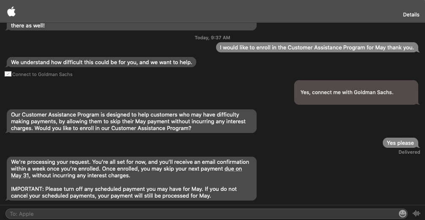Viewport: 425px width, 220px height.
Task: Click the Apple logo in the header
Action: coord(11,12)
